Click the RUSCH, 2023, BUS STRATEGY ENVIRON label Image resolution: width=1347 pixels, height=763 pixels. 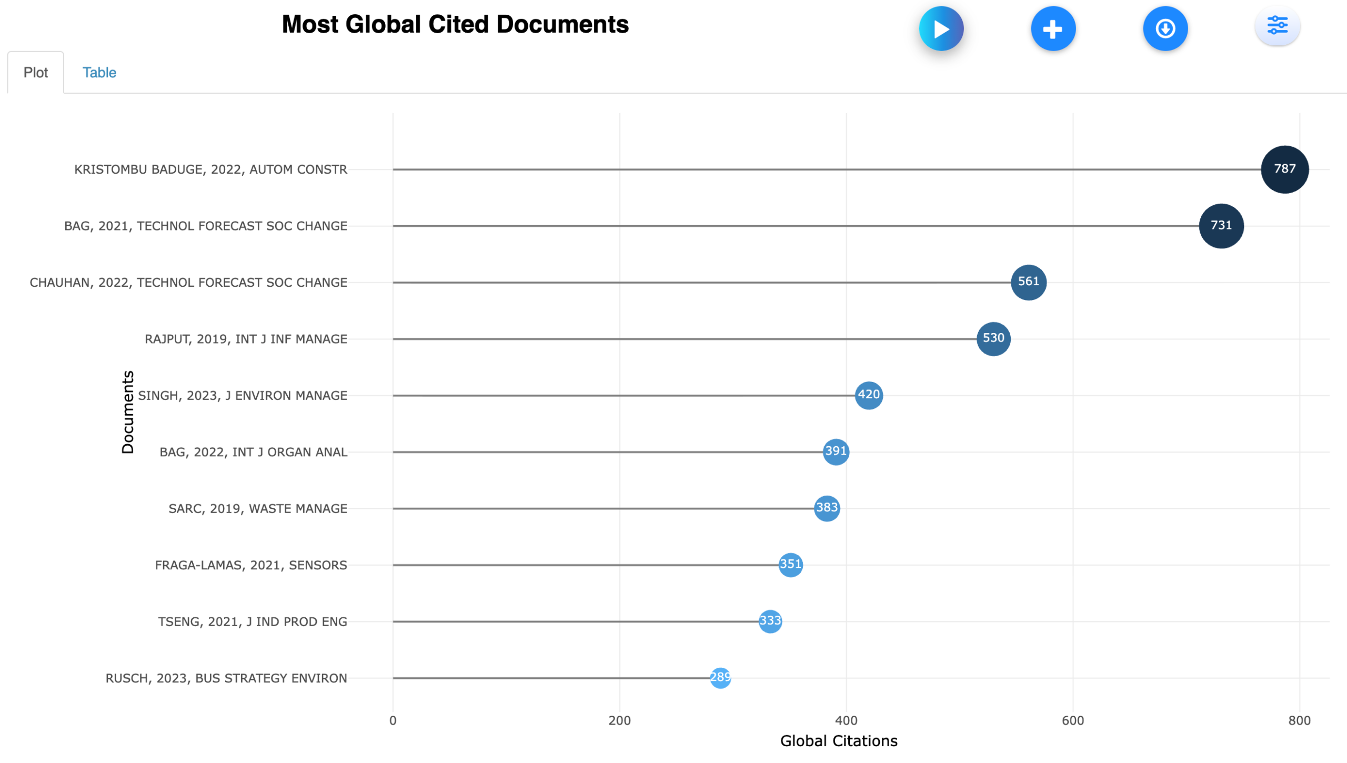(226, 678)
